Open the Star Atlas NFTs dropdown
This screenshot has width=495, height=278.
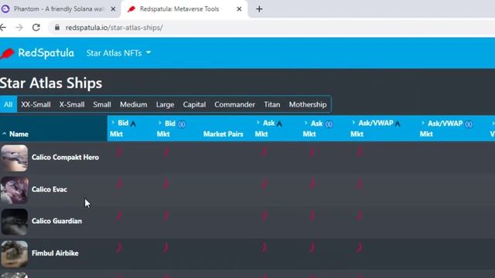tap(118, 53)
